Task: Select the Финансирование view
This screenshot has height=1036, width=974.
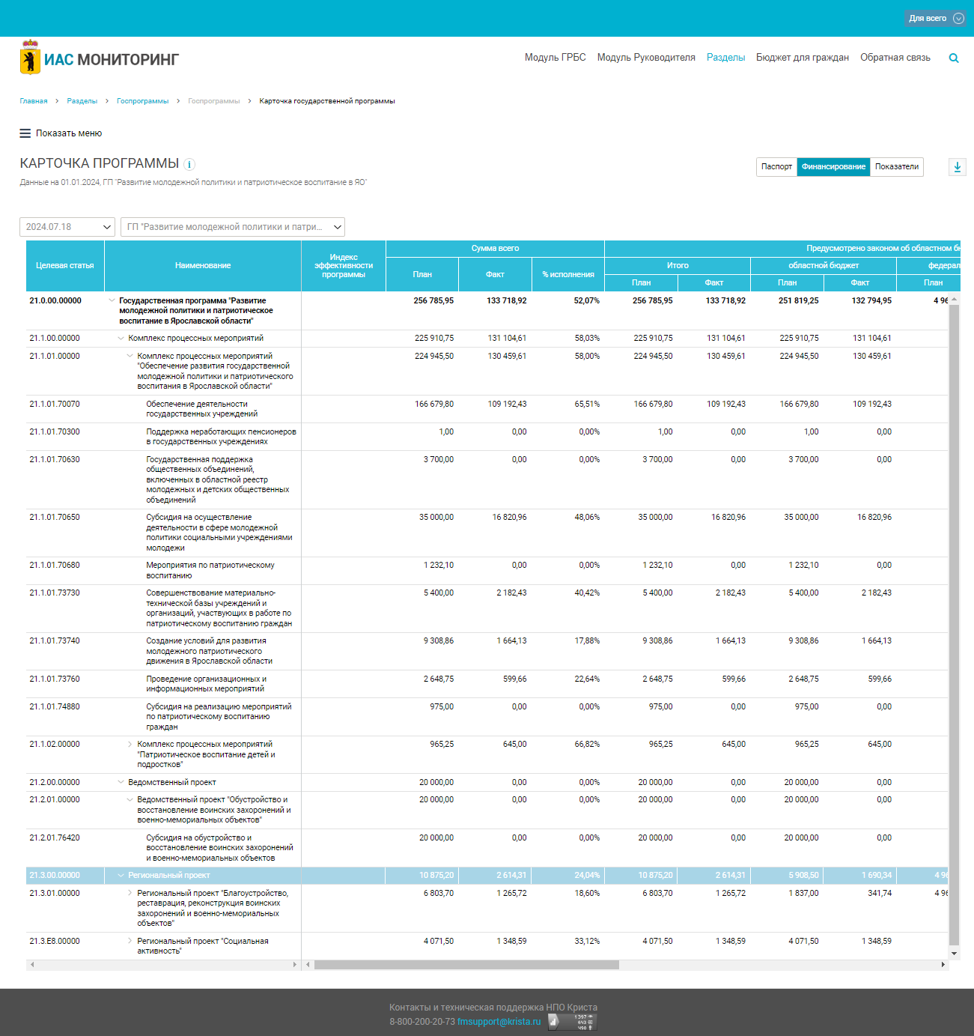Action: pyautogui.click(x=833, y=167)
